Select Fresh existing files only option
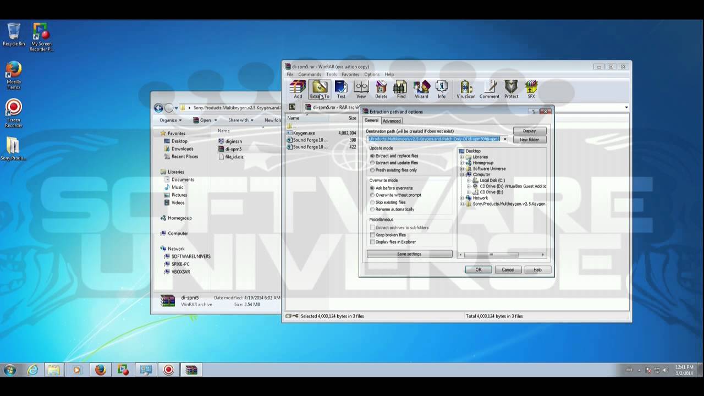The width and height of the screenshot is (704, 396). [393, 170]
